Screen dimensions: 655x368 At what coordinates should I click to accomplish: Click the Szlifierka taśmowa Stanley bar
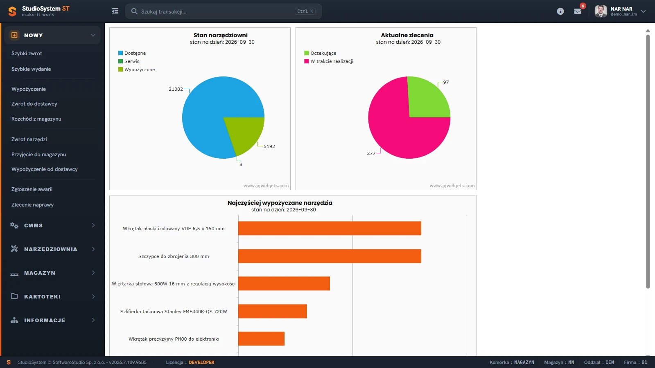pyautogui.click(x=273, y=311)
